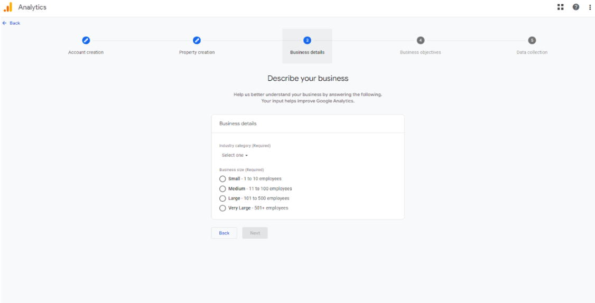The height and width of the screenshot is (303, 595).
Task: Click the Data collection step label
Action: (x=532, y=52)
